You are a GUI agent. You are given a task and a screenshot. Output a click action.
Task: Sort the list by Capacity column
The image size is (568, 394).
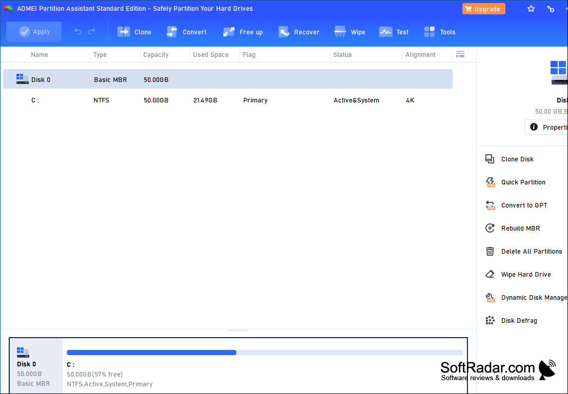156,55
